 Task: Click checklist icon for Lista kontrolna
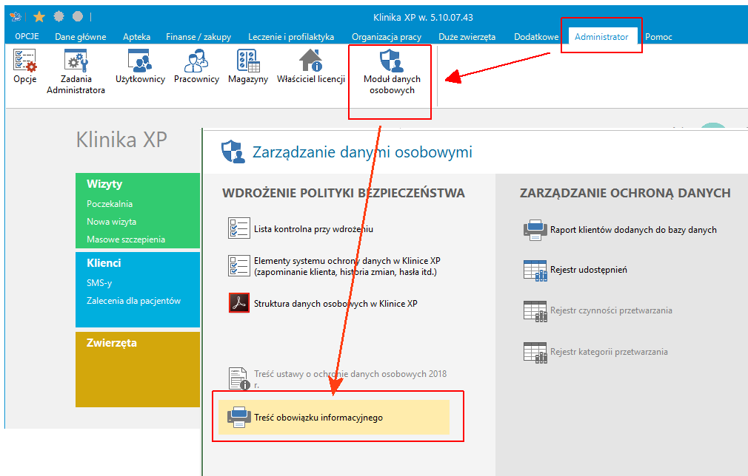[239, 228]
